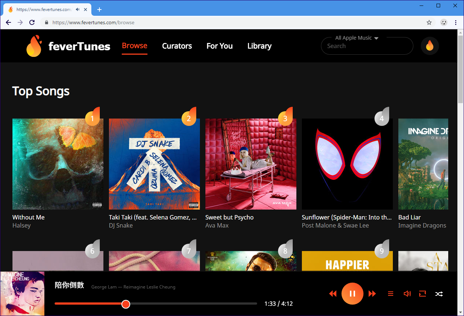
Task: Mute the tab via its audio icon
Action: (78, 10)
